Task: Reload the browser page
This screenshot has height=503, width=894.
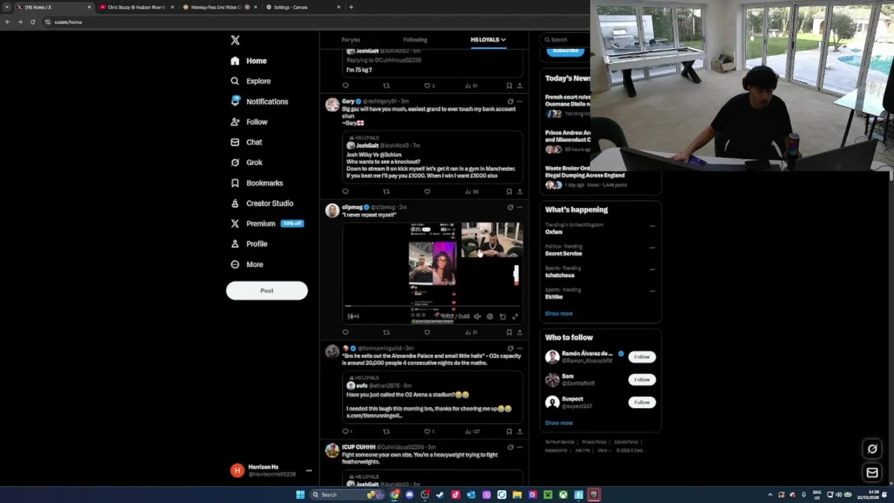Action: tap(32, 22)
